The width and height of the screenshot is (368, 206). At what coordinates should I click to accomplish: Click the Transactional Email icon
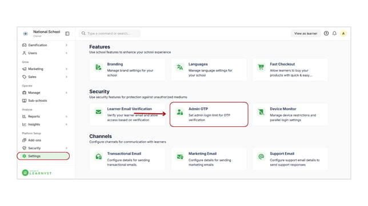click(x=98, y=156)
